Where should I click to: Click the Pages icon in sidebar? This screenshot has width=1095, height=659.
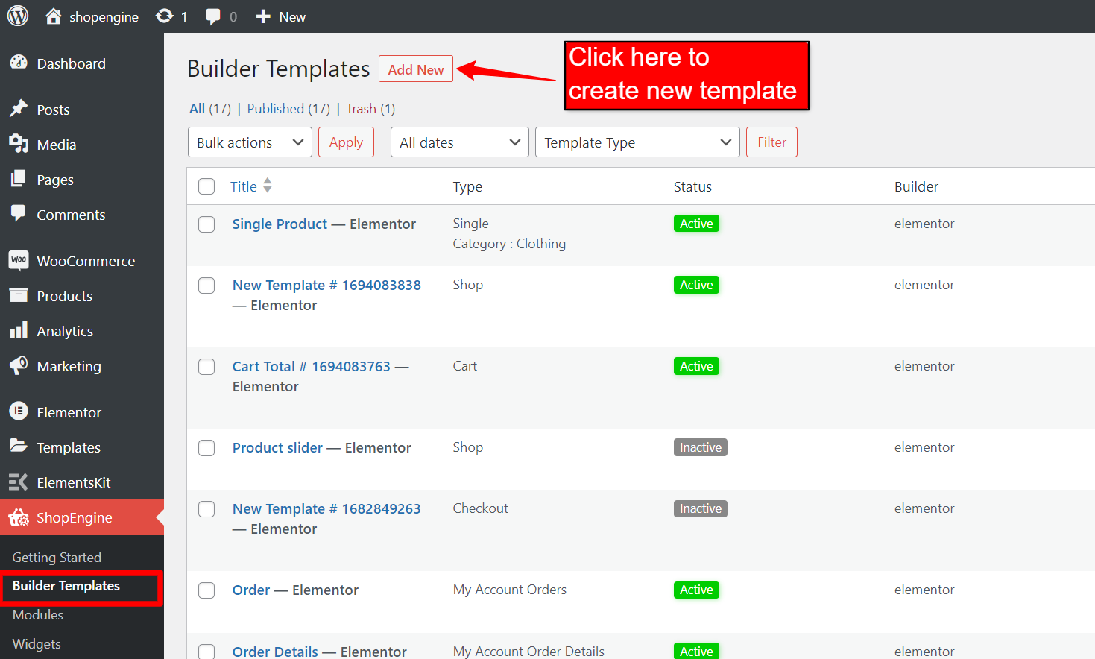click(x=19, y=179)
